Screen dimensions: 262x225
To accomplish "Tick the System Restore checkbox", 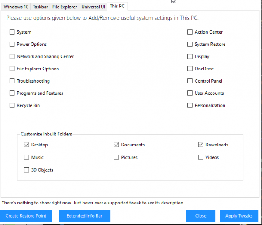I will [x=190, y=45].
